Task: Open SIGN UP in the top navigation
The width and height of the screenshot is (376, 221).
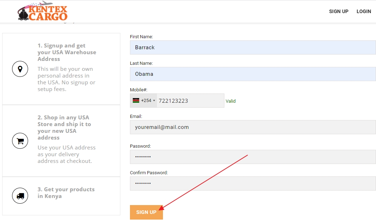Action: coord(338,11)
